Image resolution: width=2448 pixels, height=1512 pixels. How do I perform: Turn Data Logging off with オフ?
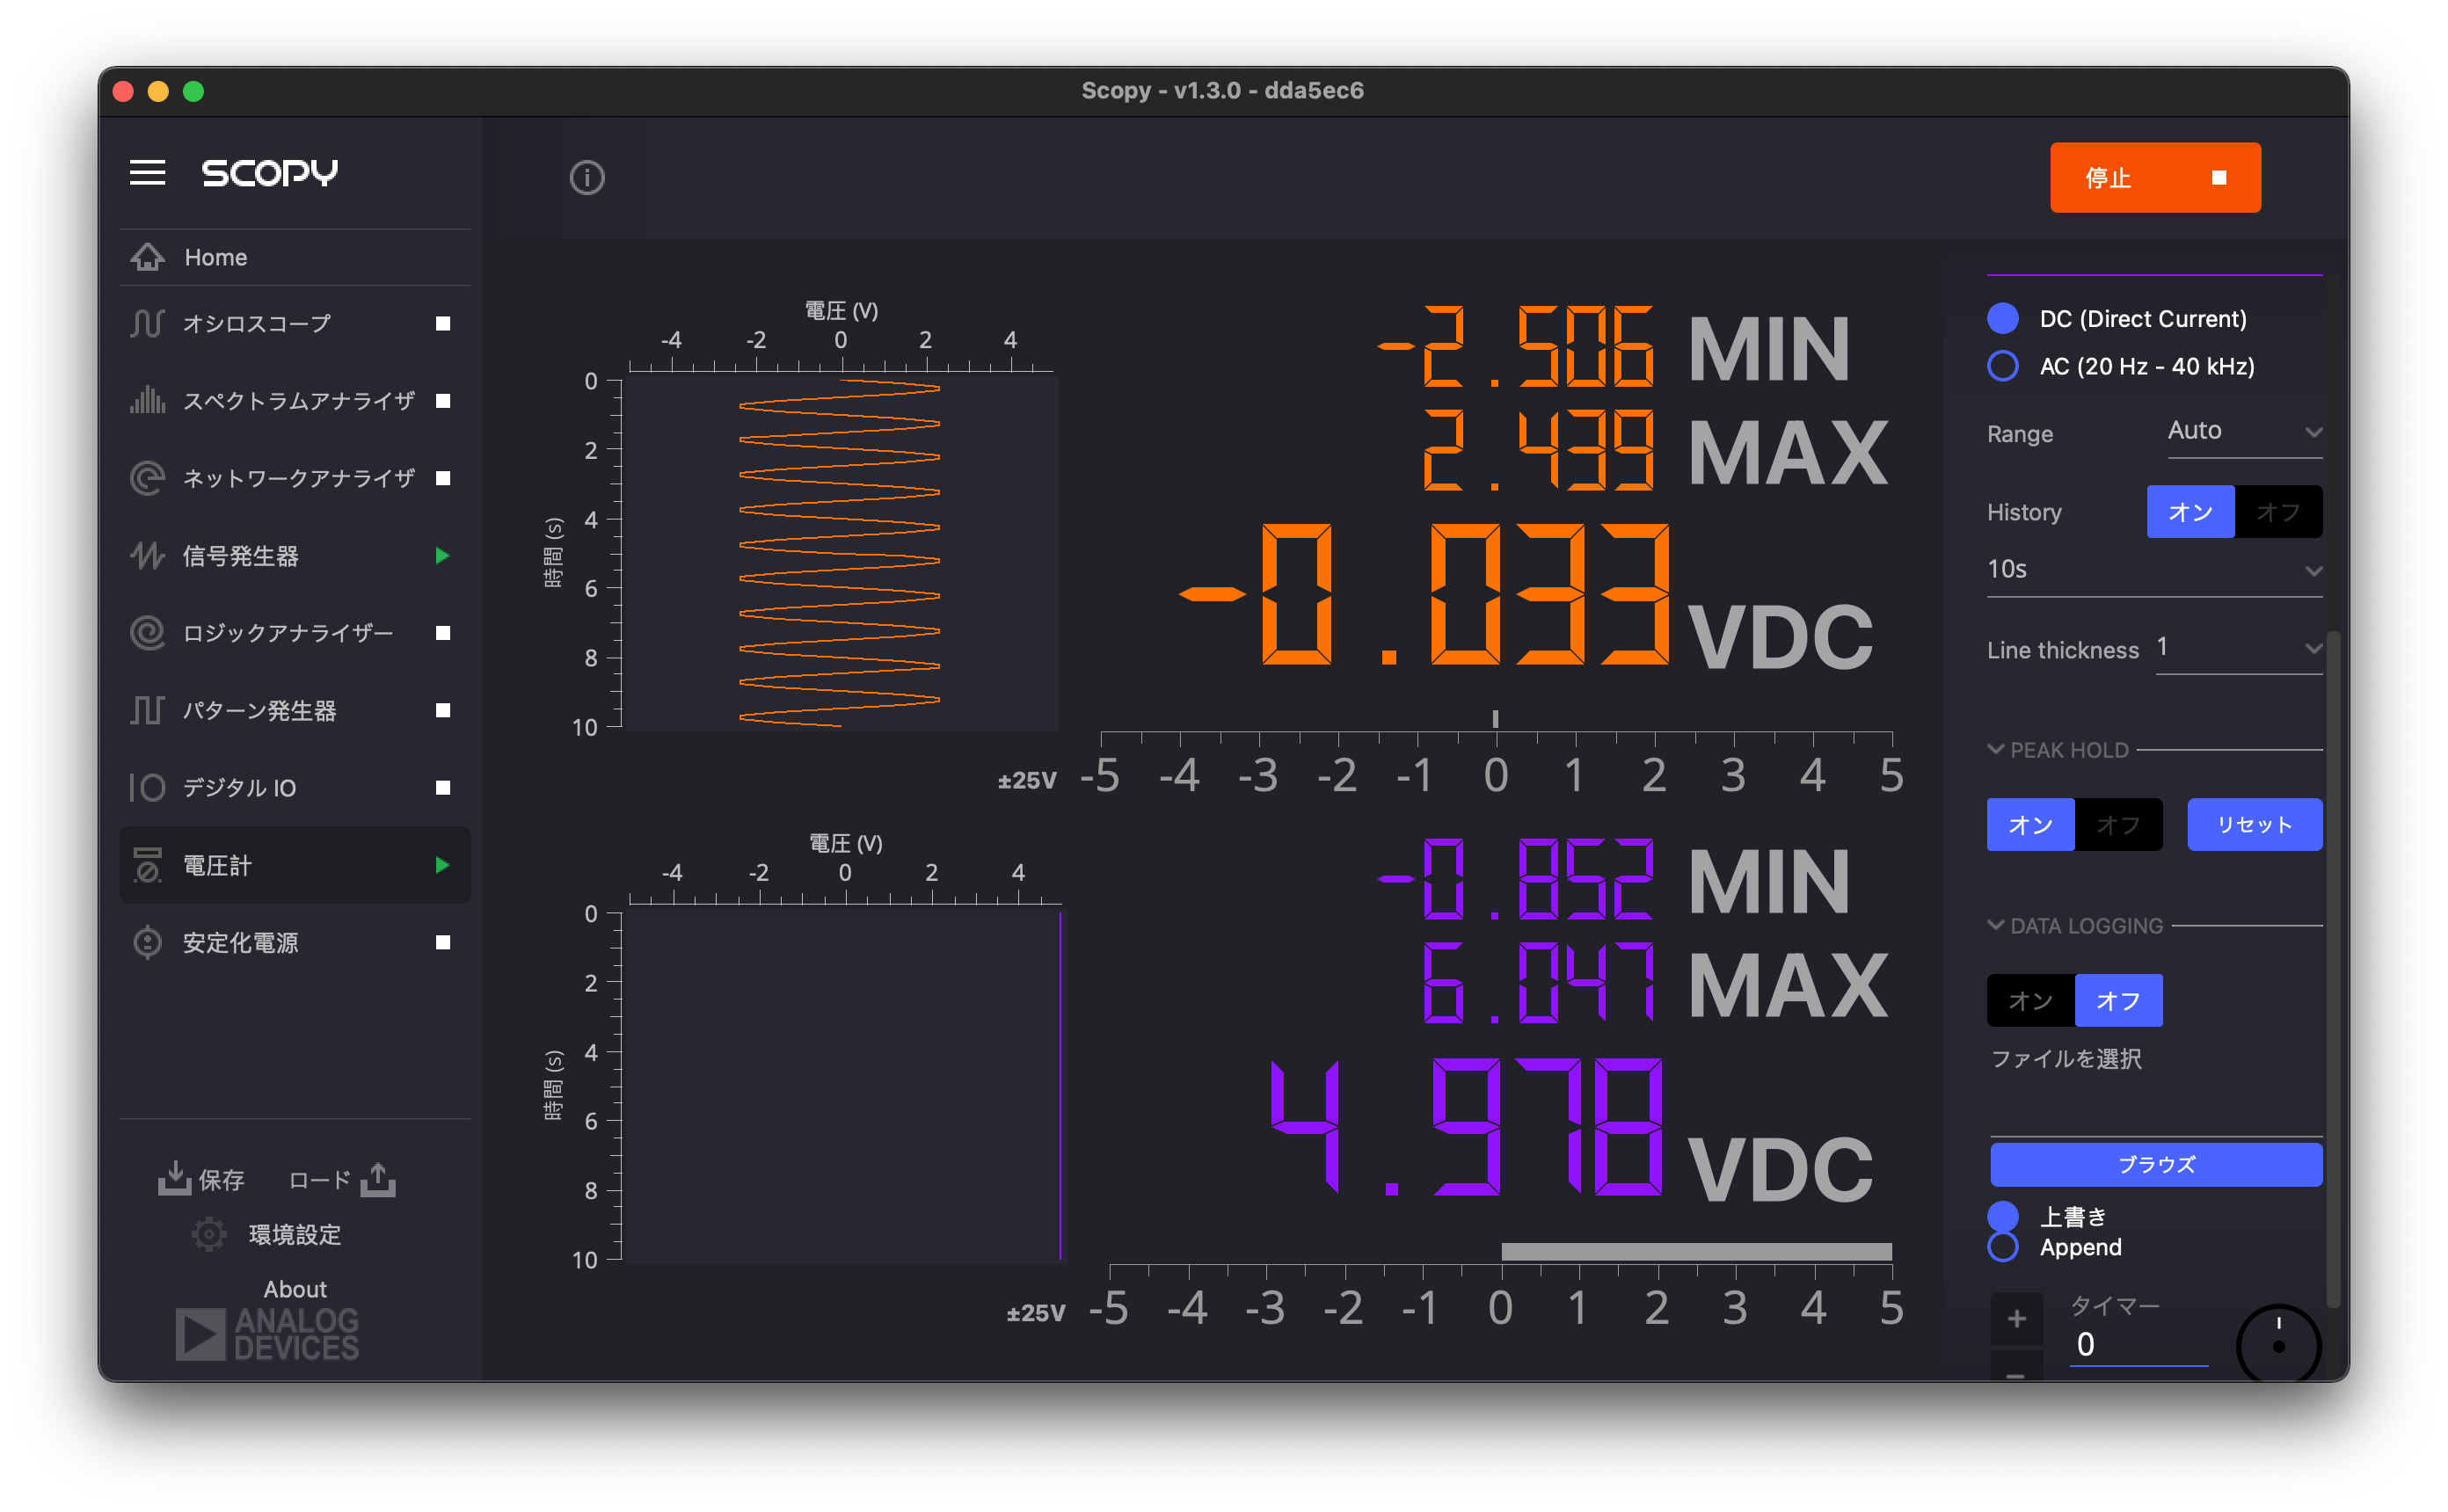(x=2118, y=1000)
